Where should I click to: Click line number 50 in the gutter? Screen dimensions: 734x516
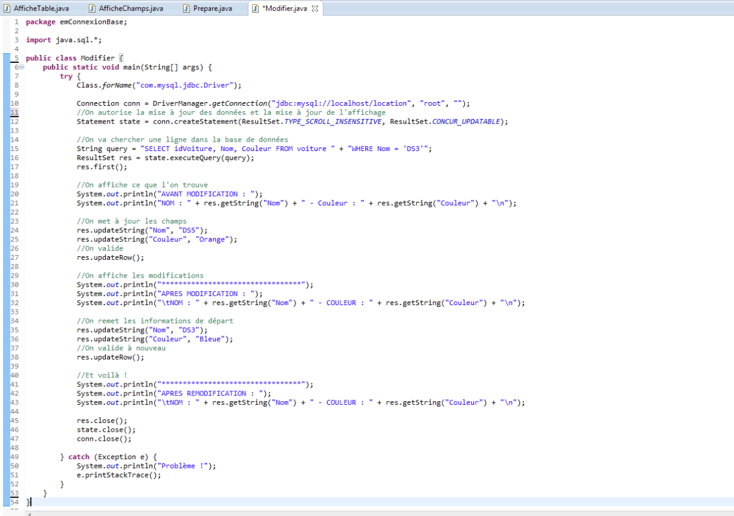tap(15, 466)
